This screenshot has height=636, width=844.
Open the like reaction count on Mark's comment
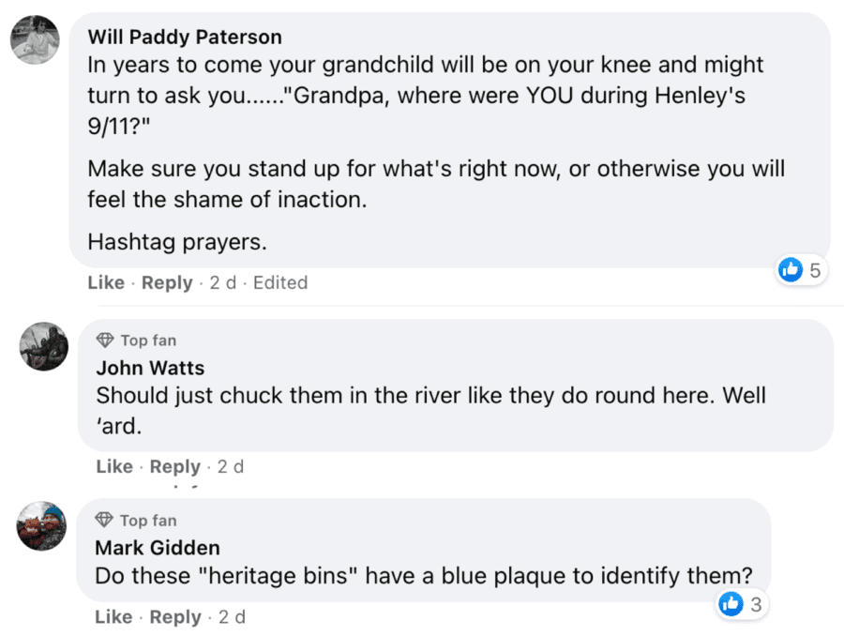pyautogui.click(x=741, y=604)
